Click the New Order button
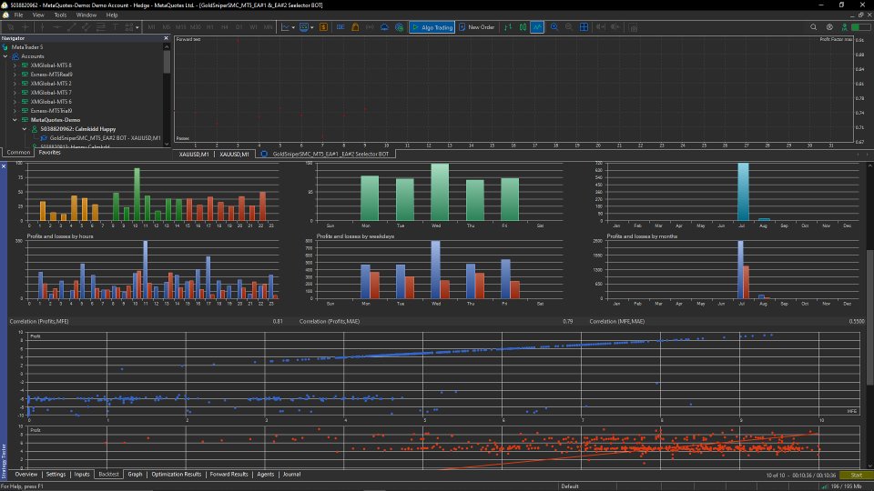This screenshot has height=491, width=874. click(x=476, y=27)
